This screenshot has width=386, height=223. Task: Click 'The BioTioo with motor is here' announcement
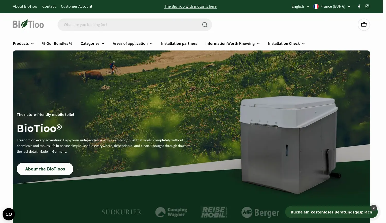pos(190,6)
